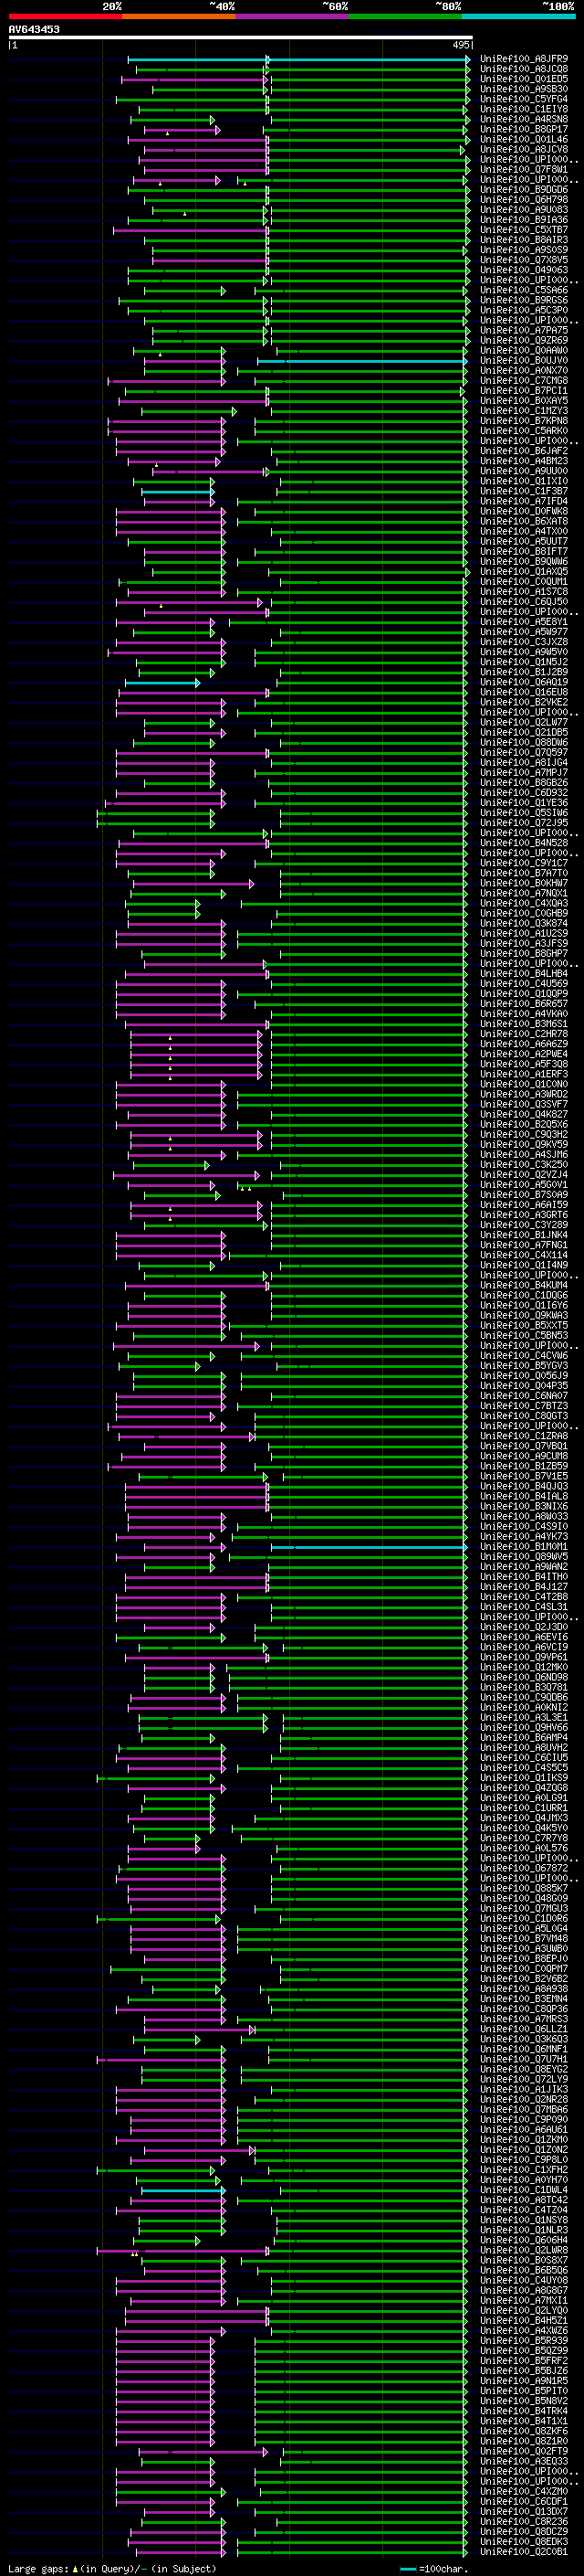Click UniRef100_C5YFG4 hit name
Image resolution: width=584 pixels, height=2576 pixels.
tap(524, 99)
